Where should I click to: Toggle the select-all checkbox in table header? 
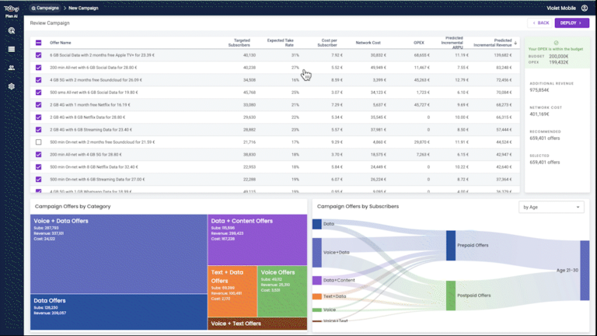[39, 43]
